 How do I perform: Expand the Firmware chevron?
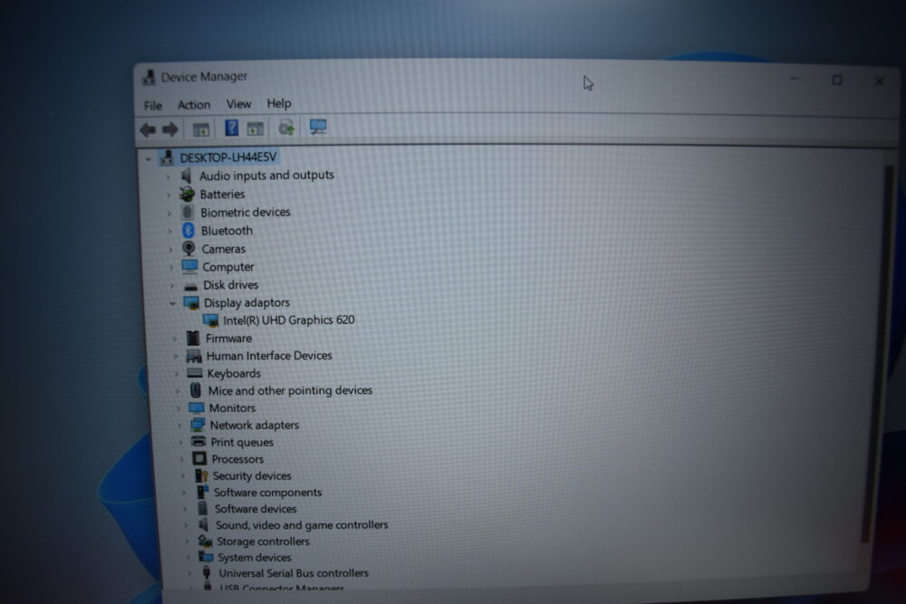coord(175,339)
